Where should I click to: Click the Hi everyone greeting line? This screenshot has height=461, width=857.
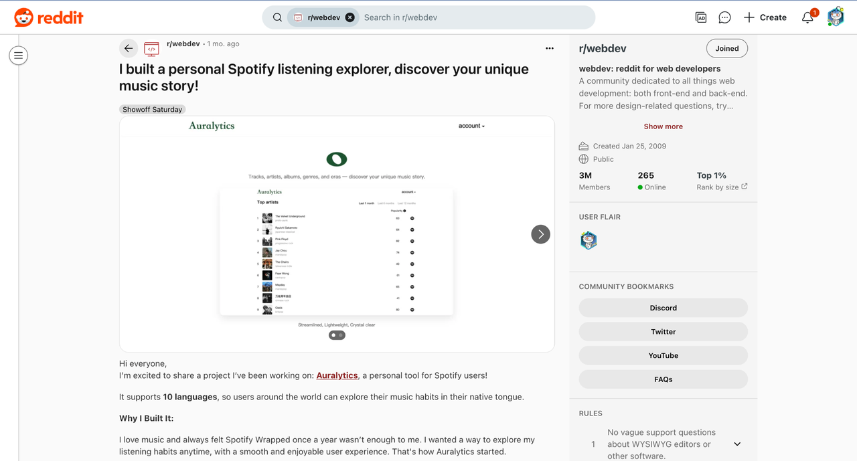click(143, 364)
